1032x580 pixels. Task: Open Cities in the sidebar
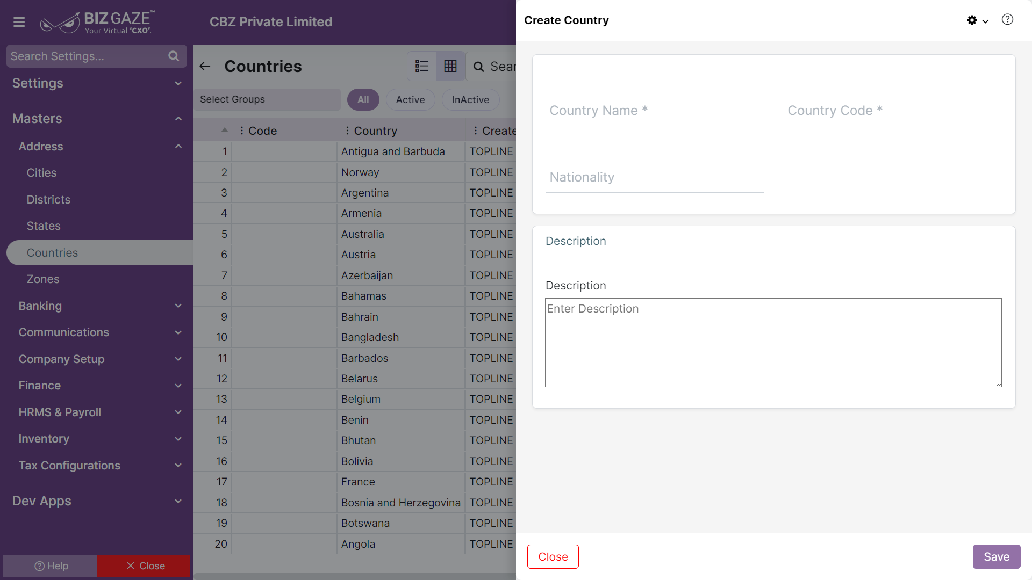[x=41, y=173]
